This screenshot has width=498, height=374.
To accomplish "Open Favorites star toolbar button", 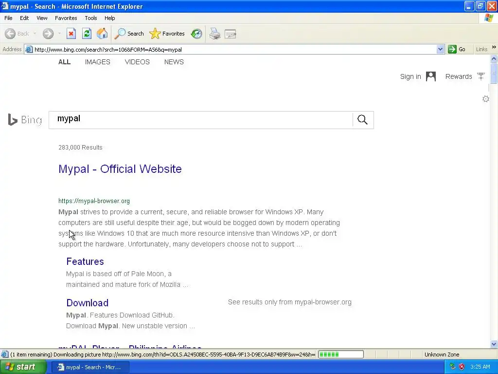I will coord(167,34).
